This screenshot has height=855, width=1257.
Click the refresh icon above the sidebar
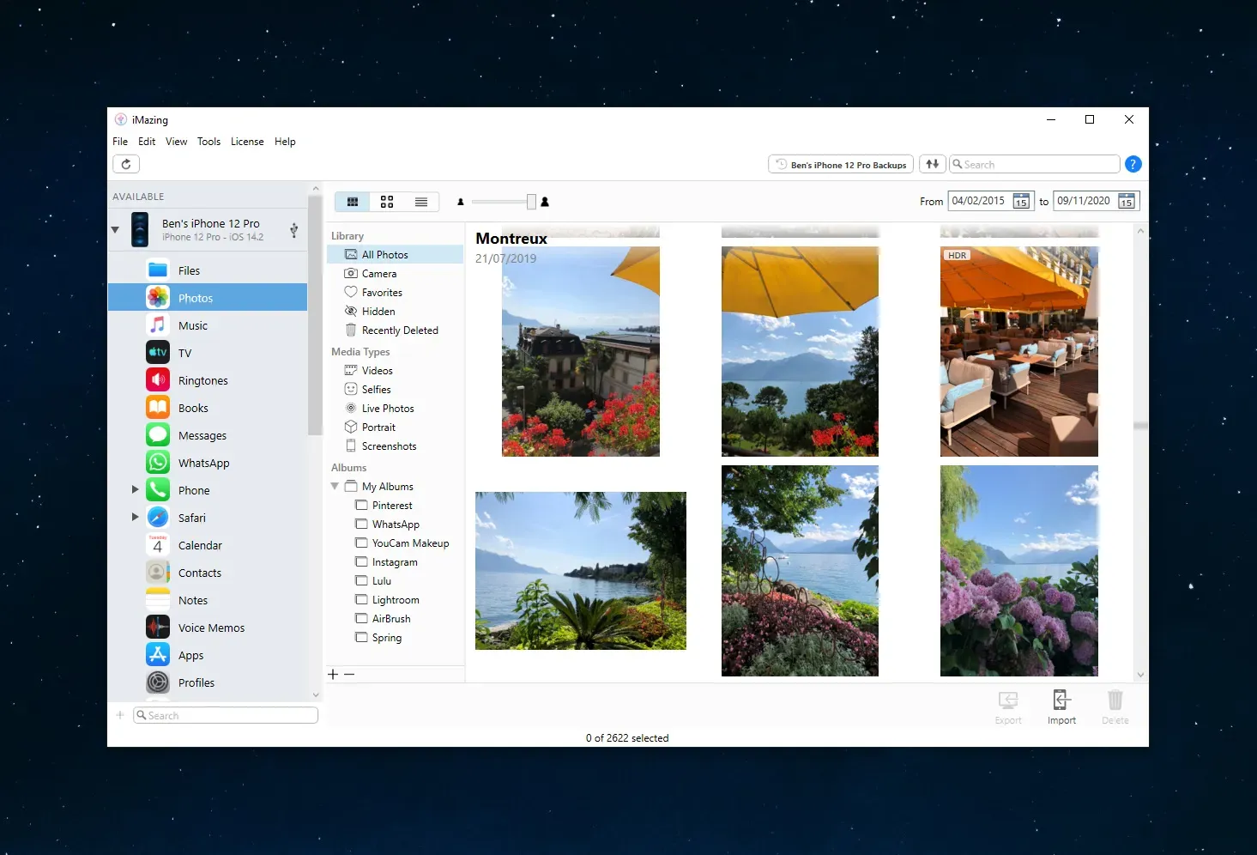tap(125, 163)
